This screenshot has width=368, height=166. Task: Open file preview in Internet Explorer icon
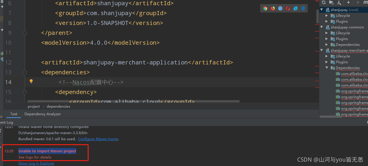pos(295,8)
